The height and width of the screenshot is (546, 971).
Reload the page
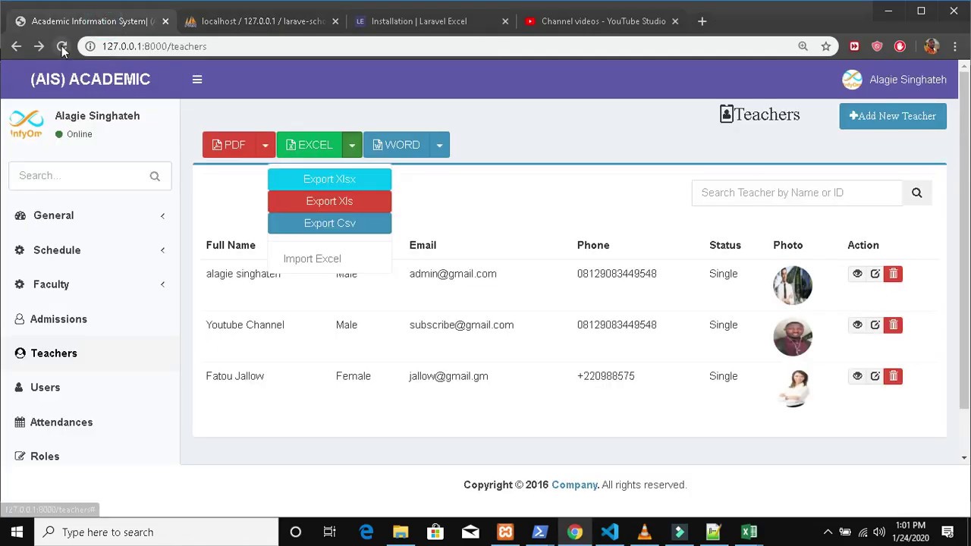pos(62,46)
